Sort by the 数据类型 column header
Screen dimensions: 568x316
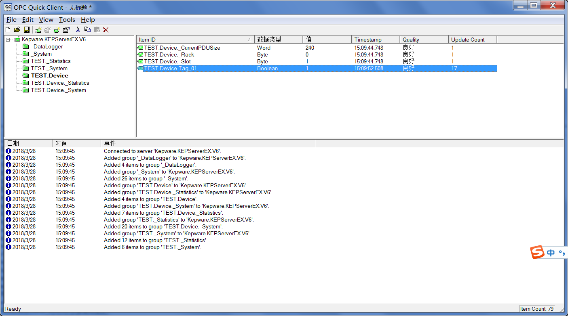(279, 40)
